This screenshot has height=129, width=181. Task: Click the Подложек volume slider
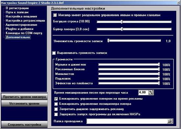pyautogui.click(x=129, y=79)
